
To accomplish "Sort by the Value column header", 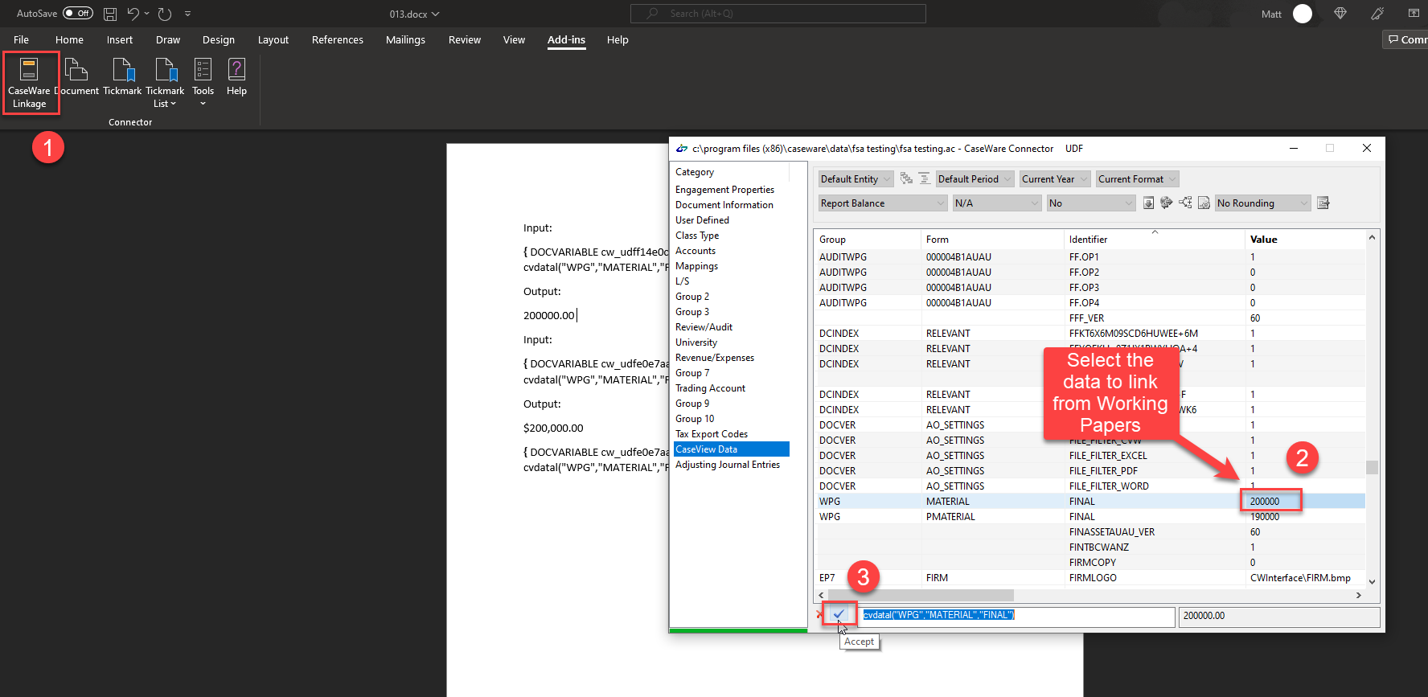I will [x=1304, y=239].
